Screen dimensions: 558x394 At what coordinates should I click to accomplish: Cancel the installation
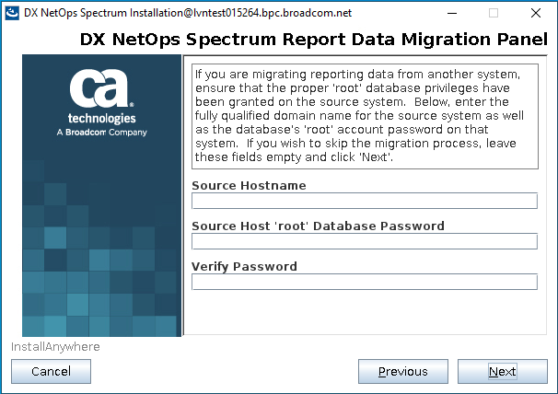[x=51, y=371]
